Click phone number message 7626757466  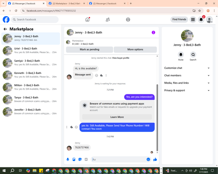82,147
